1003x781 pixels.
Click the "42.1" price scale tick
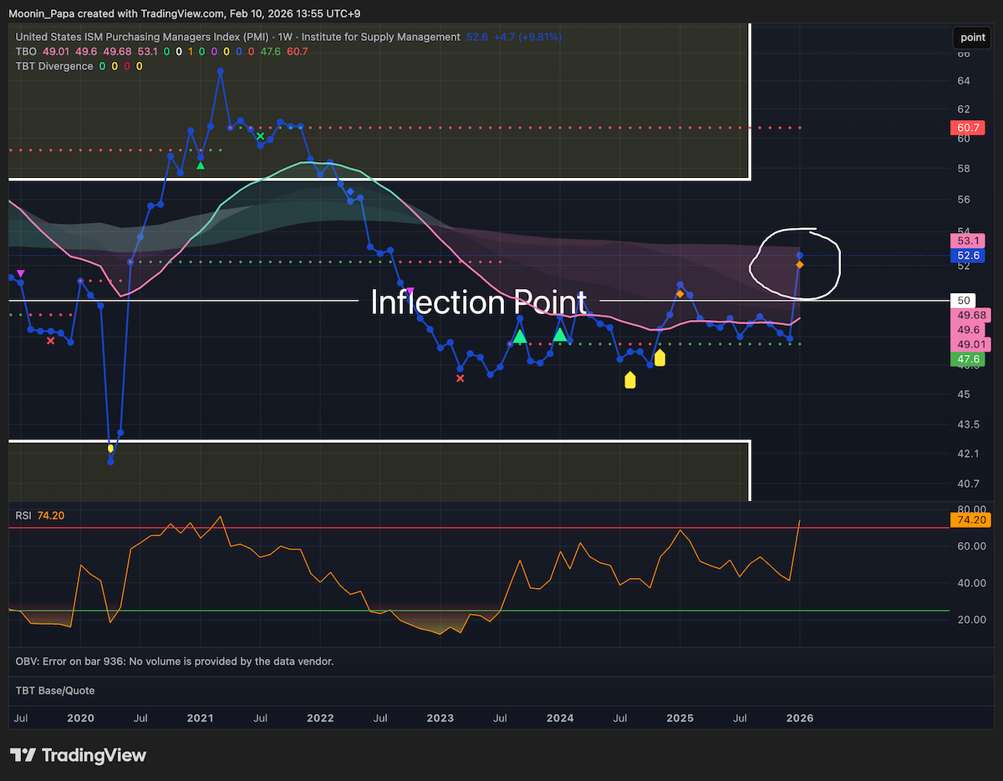click(968, 454)
